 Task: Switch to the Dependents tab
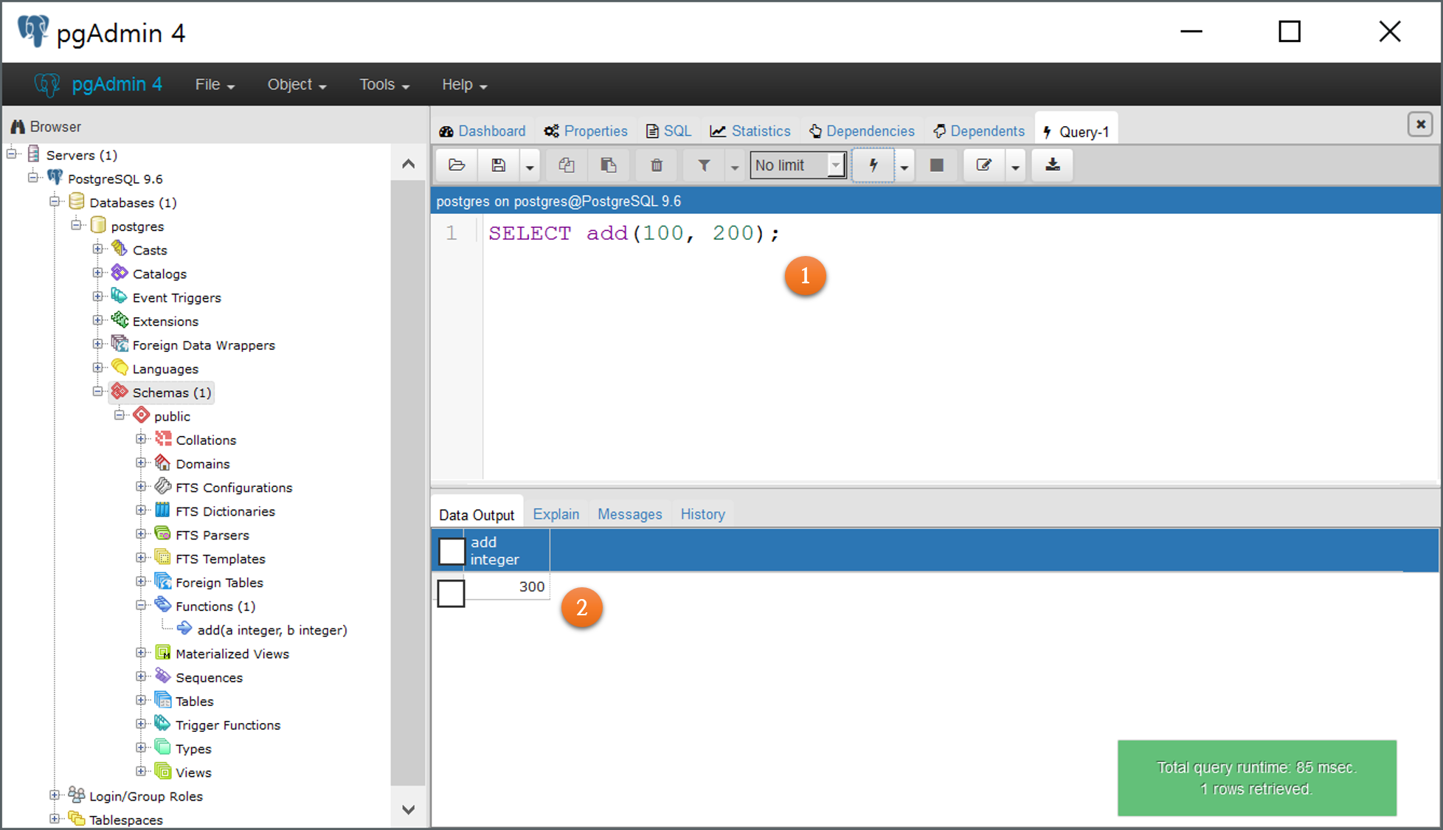979,131
